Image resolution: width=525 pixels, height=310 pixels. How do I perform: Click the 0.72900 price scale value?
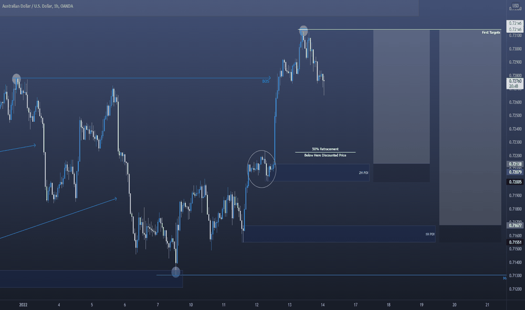click(515, 63)
